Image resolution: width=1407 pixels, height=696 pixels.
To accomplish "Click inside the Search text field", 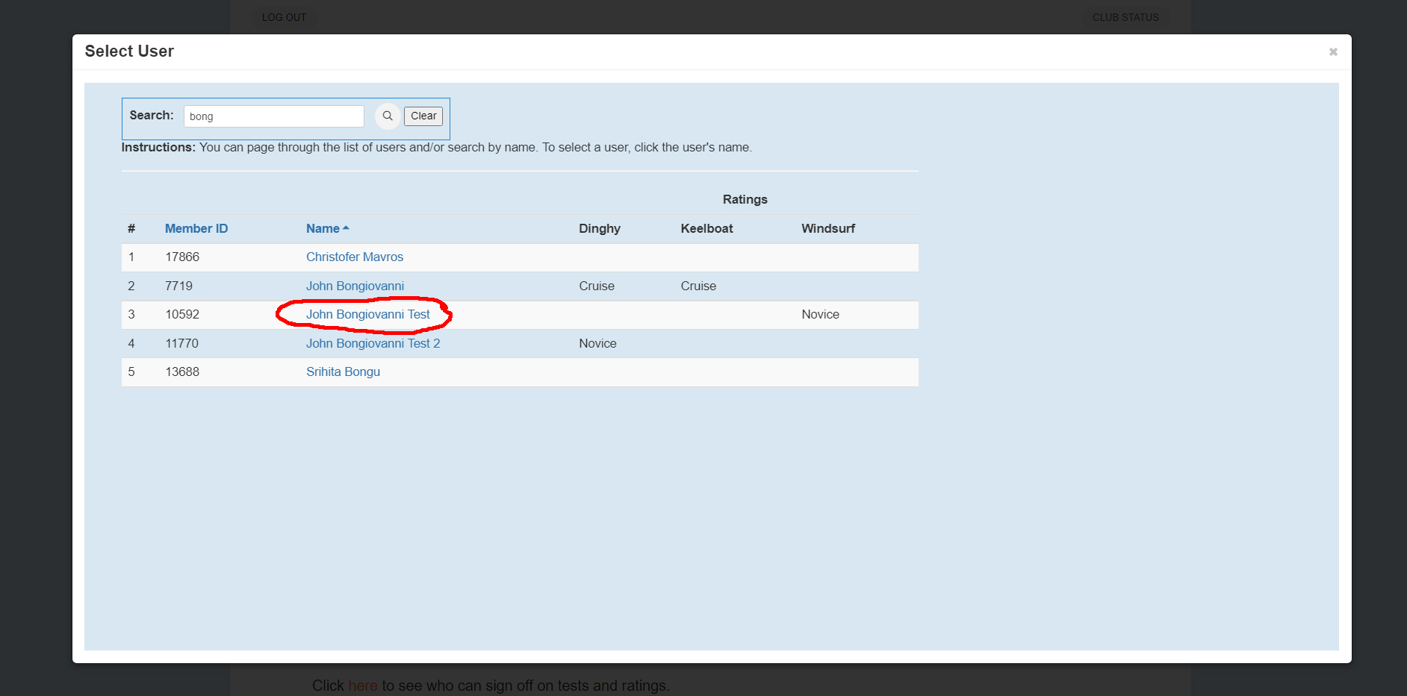I will tap(273, 116).
